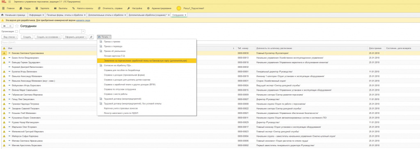Screen dimensions: 420x149
Task: Select employee Мартынюк Олег Егорович
Action: (24, 127)
